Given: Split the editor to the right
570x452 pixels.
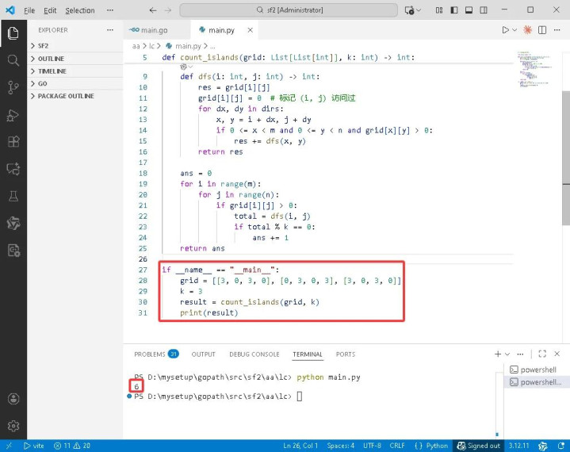Looking at the screenshot, I should click(x=543, y=30).
